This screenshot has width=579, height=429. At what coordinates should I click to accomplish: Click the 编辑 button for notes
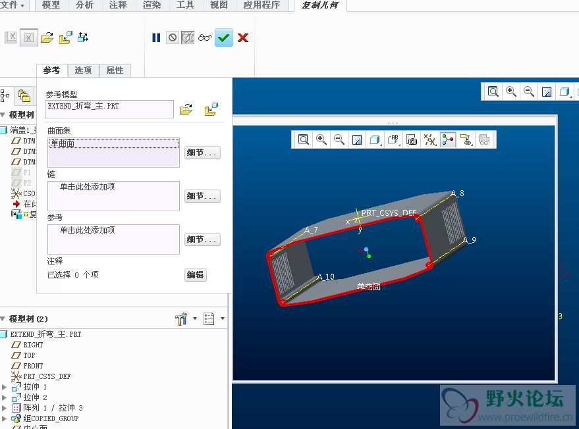pyautogui.click(x=196, y=275)
